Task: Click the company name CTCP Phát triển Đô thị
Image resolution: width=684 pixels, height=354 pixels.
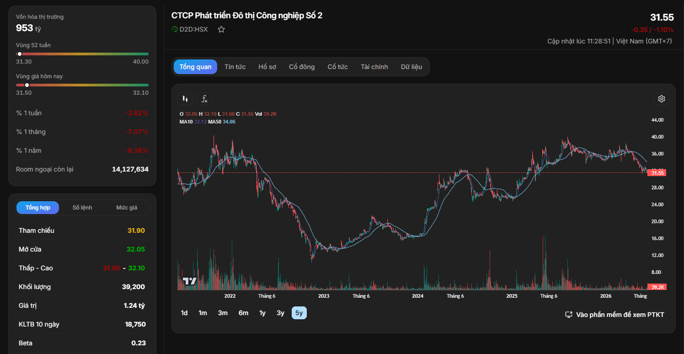Action: click(x=247, y=16)
